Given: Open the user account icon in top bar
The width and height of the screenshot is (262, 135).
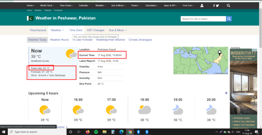Looking at the screenshot, I should coord(202,6).
